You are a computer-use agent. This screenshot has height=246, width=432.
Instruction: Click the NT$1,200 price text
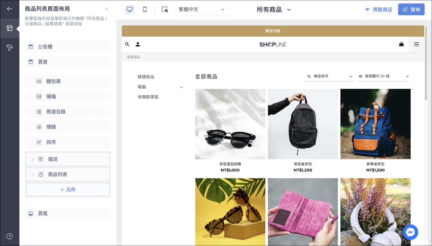[x=303, y=170]
